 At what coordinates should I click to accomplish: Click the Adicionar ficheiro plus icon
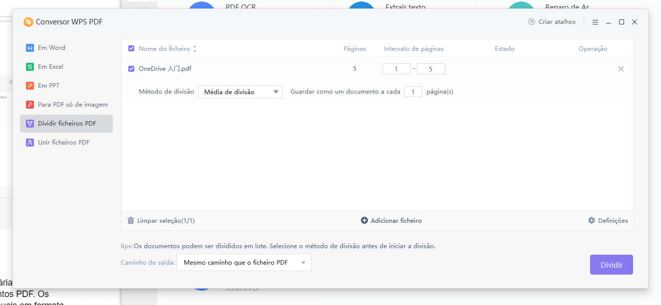pyautogui.click(x=364, y=220)
